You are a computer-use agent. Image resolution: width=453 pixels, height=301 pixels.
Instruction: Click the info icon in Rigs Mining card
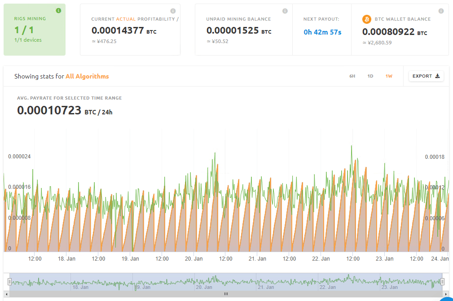point(58,10)
